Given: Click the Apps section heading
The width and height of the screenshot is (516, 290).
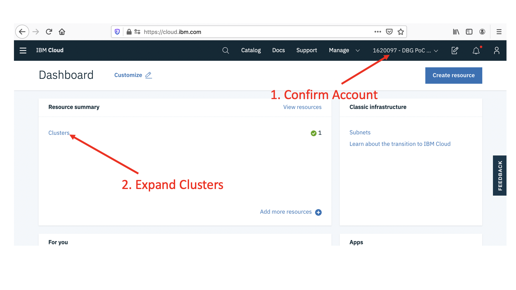Looking at the screenshot, I should click(x=356, y=242).
